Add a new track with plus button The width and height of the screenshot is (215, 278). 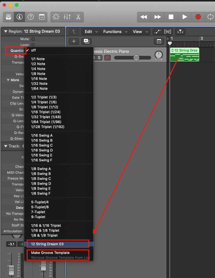[74, 41]
